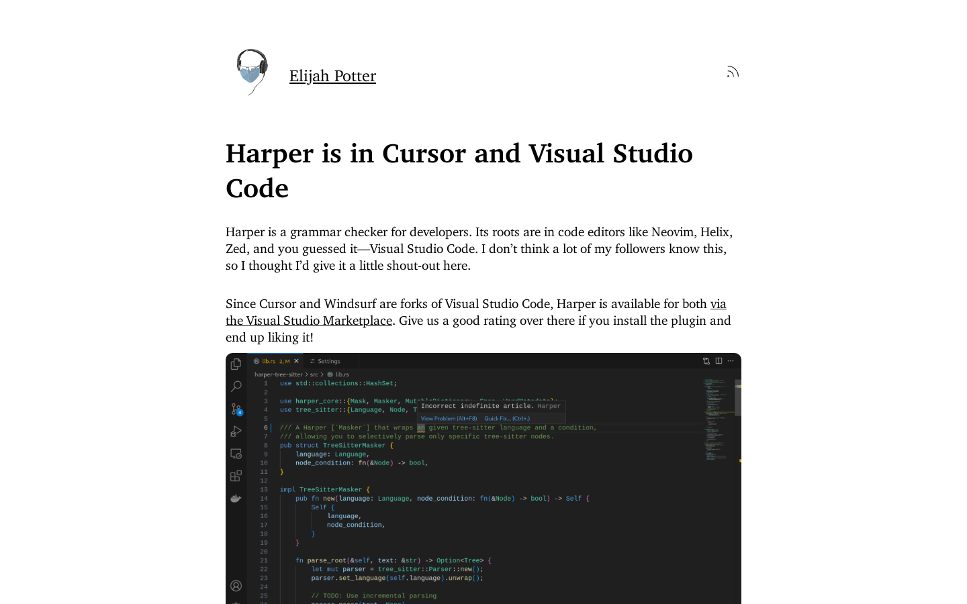
Task: Open Search icon in VS Code screenshot
Action: tap(236, 387)
